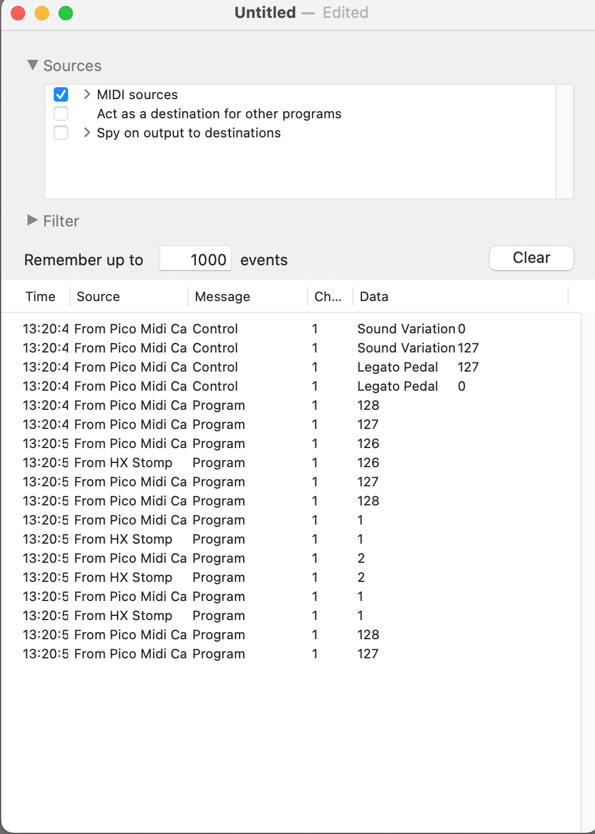Click the Channel column header

click(328, 297)
